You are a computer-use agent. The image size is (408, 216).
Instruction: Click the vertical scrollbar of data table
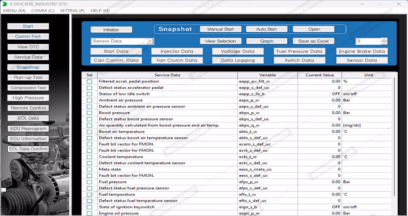coord(394,134)
